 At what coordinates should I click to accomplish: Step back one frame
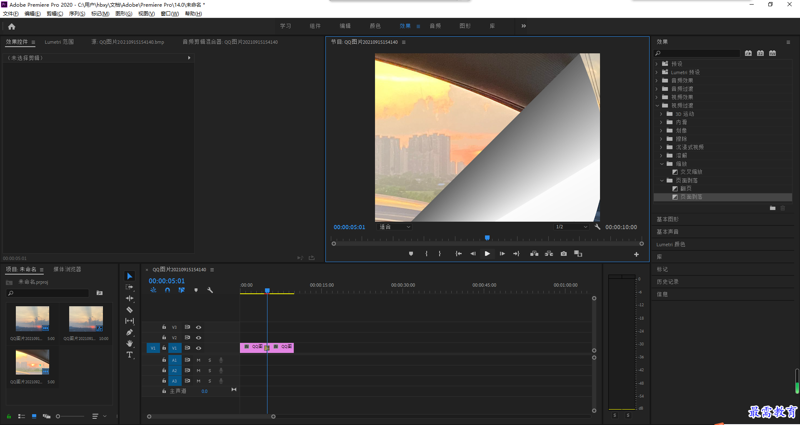473,254
